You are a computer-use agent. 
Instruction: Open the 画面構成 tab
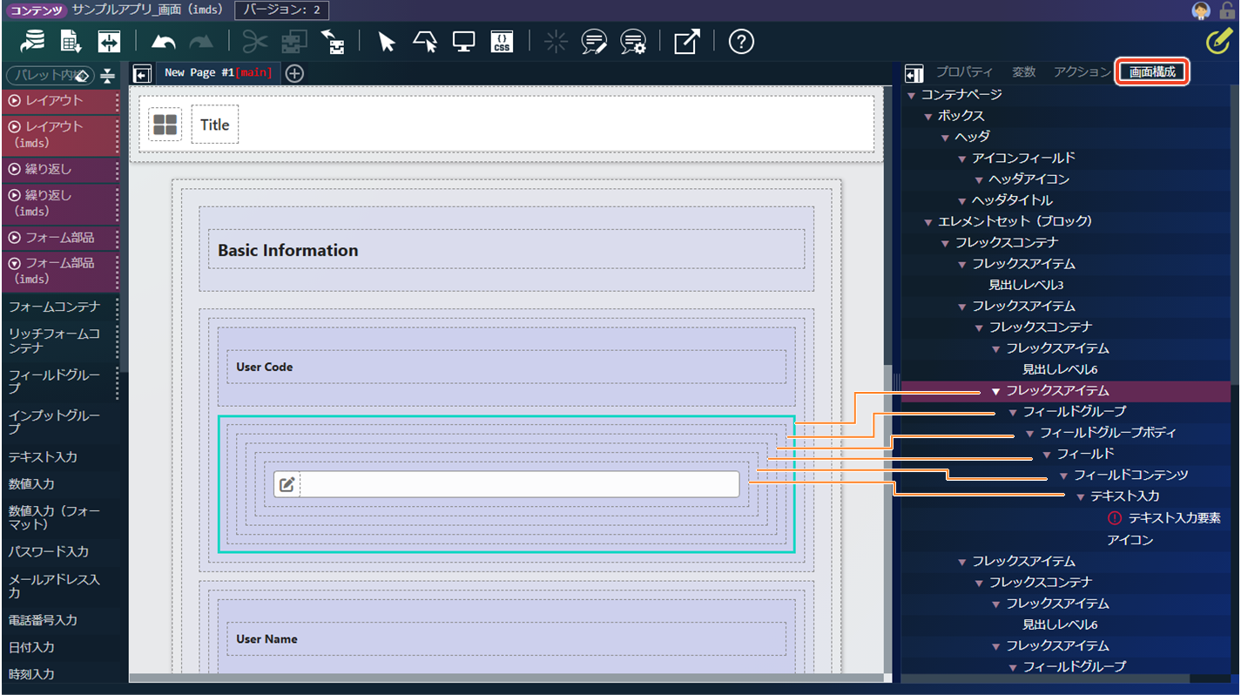coord(1152,72)
